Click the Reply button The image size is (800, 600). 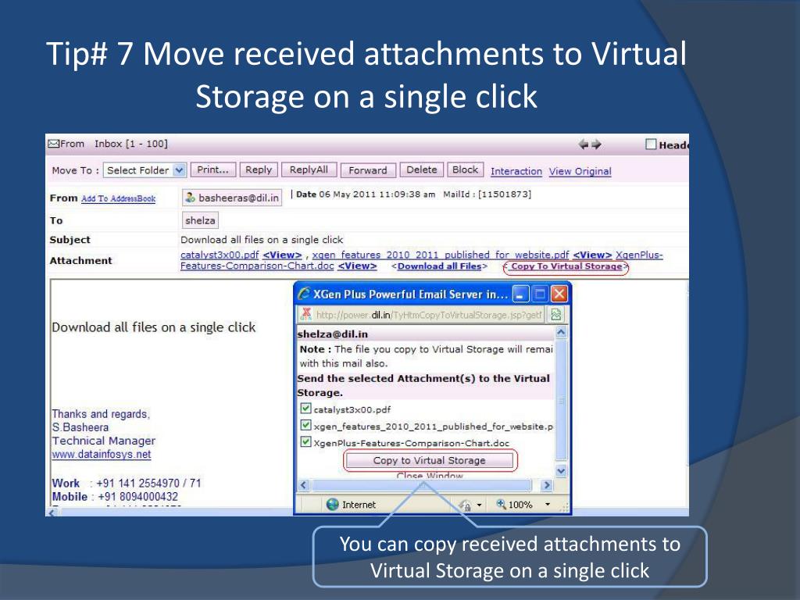coord(259,170)
